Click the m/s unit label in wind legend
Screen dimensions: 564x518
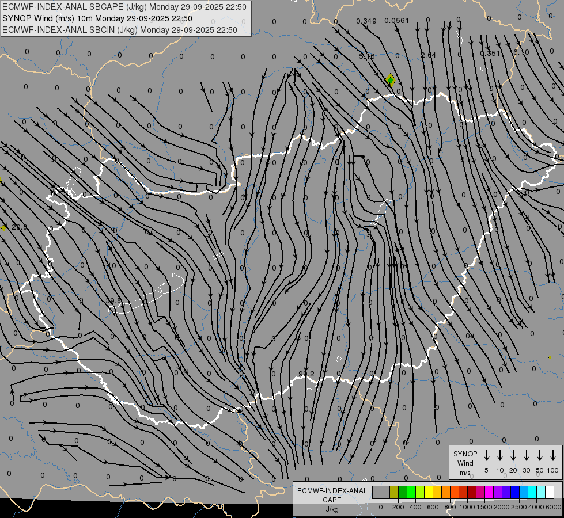[465, 473]
